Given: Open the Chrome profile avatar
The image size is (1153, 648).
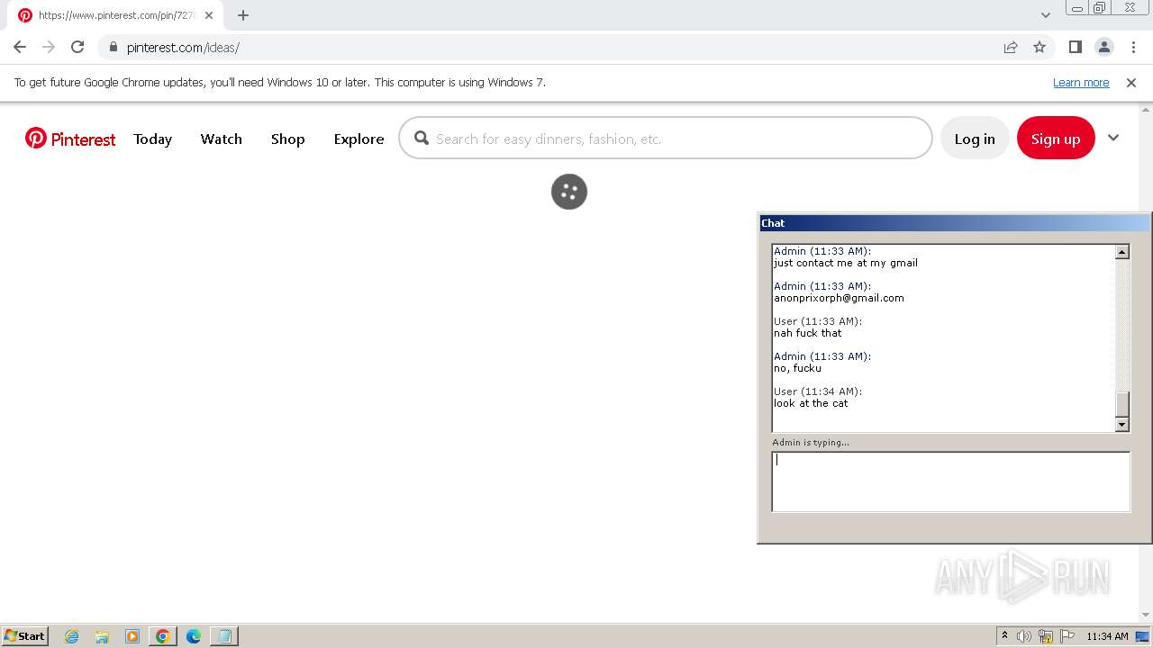Looking at the screenshot, I should 1103,47.
